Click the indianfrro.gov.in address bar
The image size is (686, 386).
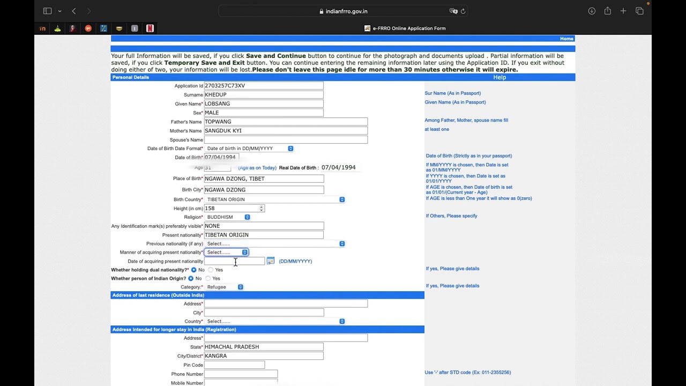(343, 11)
